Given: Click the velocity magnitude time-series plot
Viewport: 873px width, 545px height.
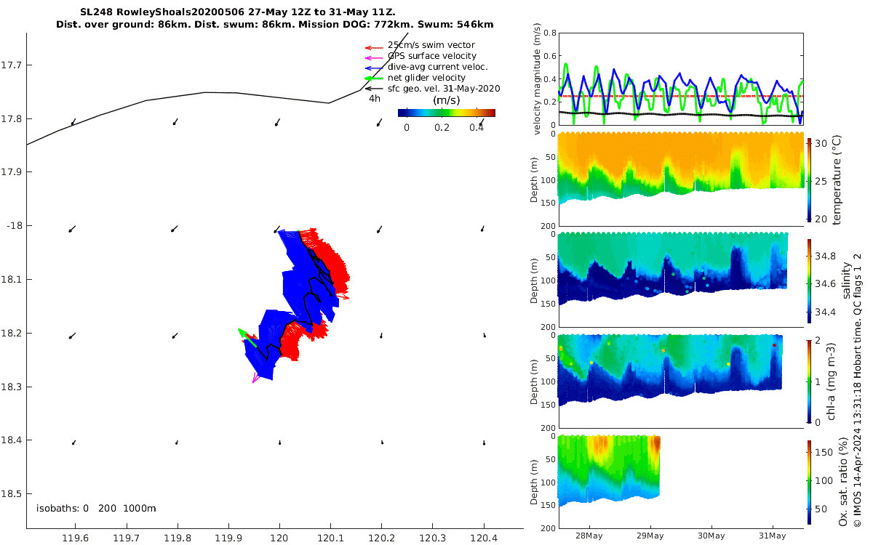Looking at the screenshot, I should point(680,78).
